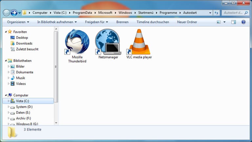252x142 pixels.
Task: Click the folder icon in address bar
Action: click(24, 12)
